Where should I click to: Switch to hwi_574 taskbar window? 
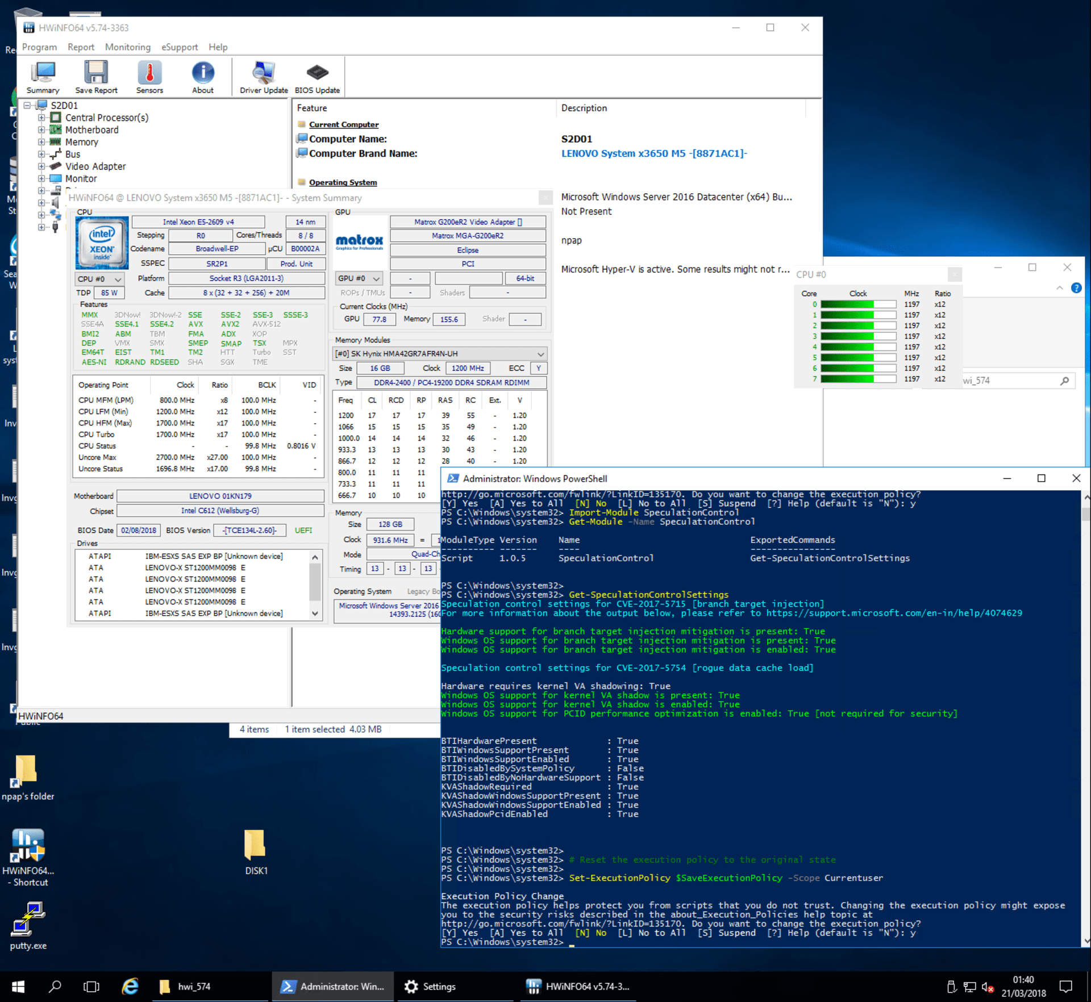[x=210, y=987]
